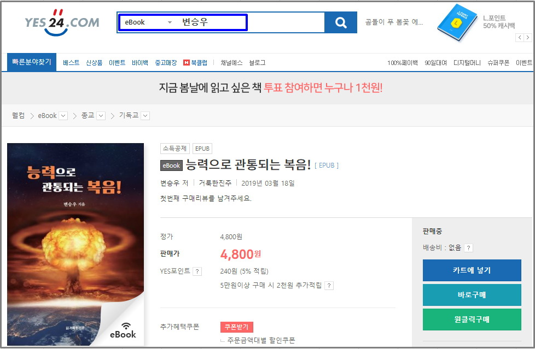
Task: Click the EPUB tag beside 소득공제
Action: click(x=202, y=149)
